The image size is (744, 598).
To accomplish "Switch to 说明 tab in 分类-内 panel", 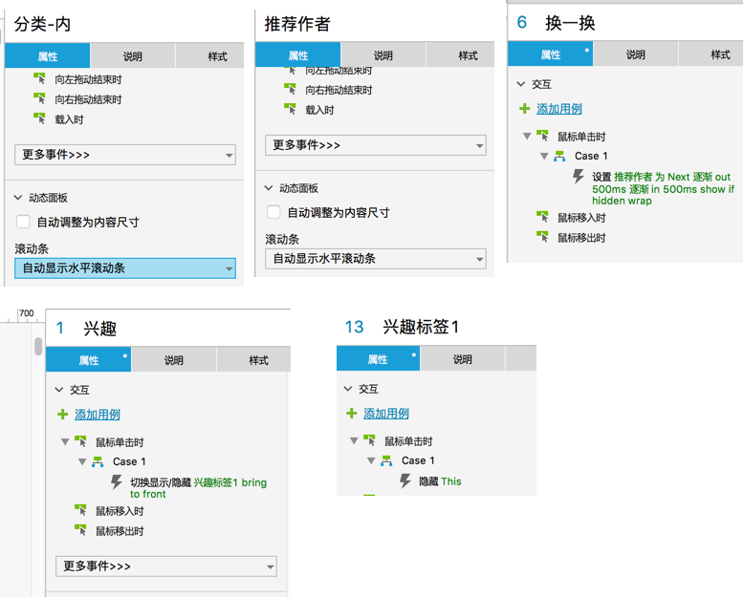I will [133, 56].
